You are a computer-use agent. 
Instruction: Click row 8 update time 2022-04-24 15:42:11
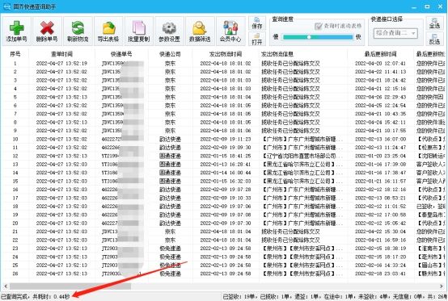coord(380,123)
